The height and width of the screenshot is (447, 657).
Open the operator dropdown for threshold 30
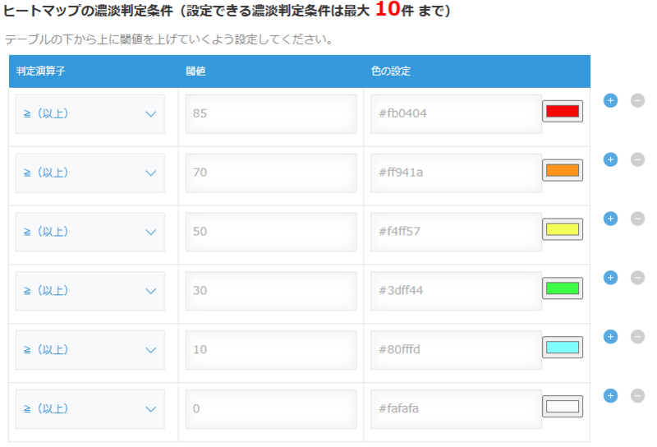tap(90, 291)
